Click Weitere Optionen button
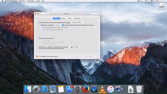 click(x=89, y=56)
